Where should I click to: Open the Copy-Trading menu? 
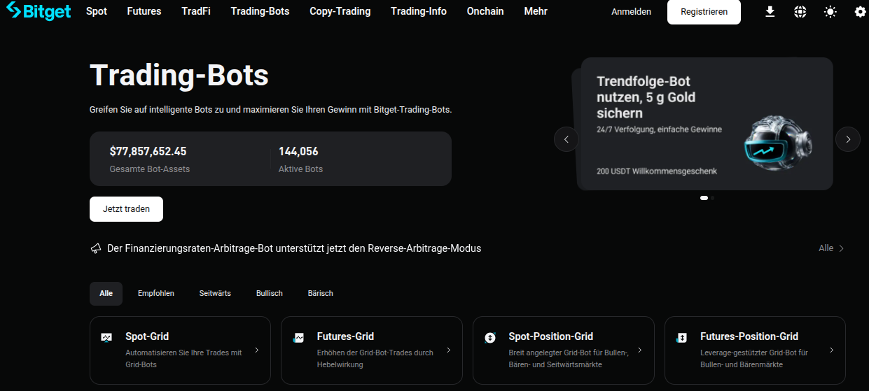(x=340, y=11)
